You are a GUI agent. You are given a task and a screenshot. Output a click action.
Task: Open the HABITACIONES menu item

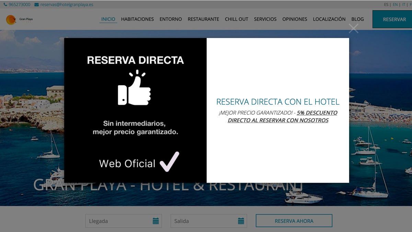pyautogui.click(x=137, y=19)
